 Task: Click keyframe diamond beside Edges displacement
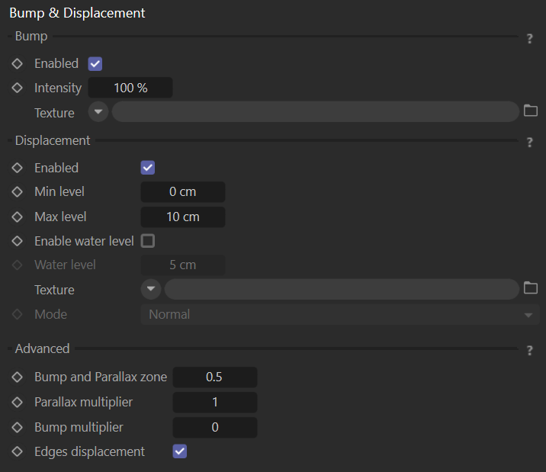pos(17,452)
